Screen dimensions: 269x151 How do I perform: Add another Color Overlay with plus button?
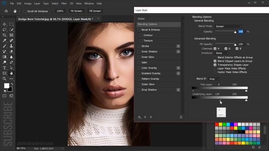(x=178, y=68)
